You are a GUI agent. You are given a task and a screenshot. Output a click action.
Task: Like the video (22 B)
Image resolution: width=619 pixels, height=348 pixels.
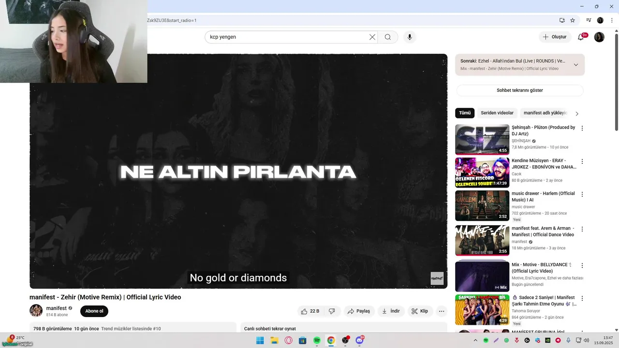point(310,311)
